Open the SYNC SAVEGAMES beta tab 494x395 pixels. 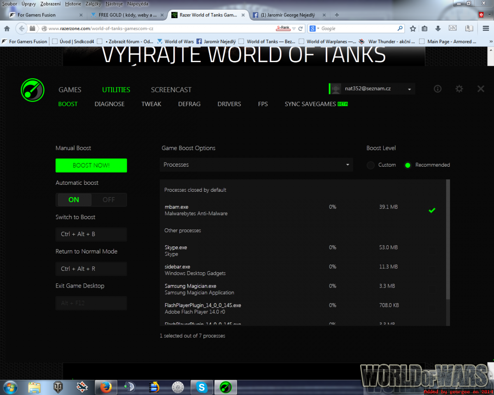316,104
